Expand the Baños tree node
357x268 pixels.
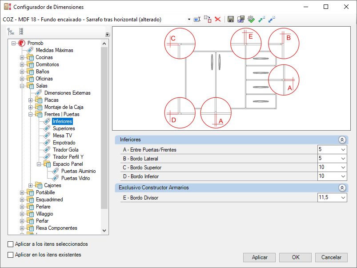click(22, 72)
